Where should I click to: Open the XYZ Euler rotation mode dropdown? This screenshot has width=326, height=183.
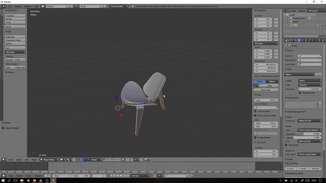pyautogui.click(x=266, y=43)
